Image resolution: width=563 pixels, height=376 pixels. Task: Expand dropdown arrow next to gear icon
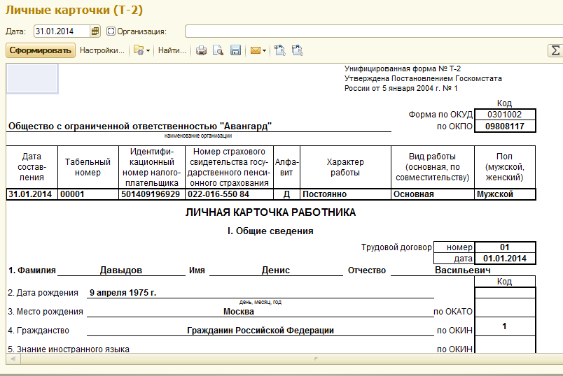[x=148, y=50]
